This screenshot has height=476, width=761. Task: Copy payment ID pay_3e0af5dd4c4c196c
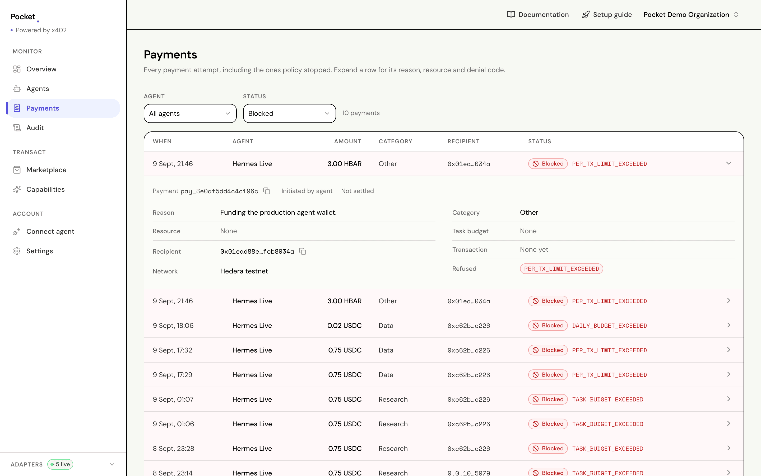click(267, 191)
